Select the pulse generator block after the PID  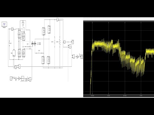click(x=26, y=80)
